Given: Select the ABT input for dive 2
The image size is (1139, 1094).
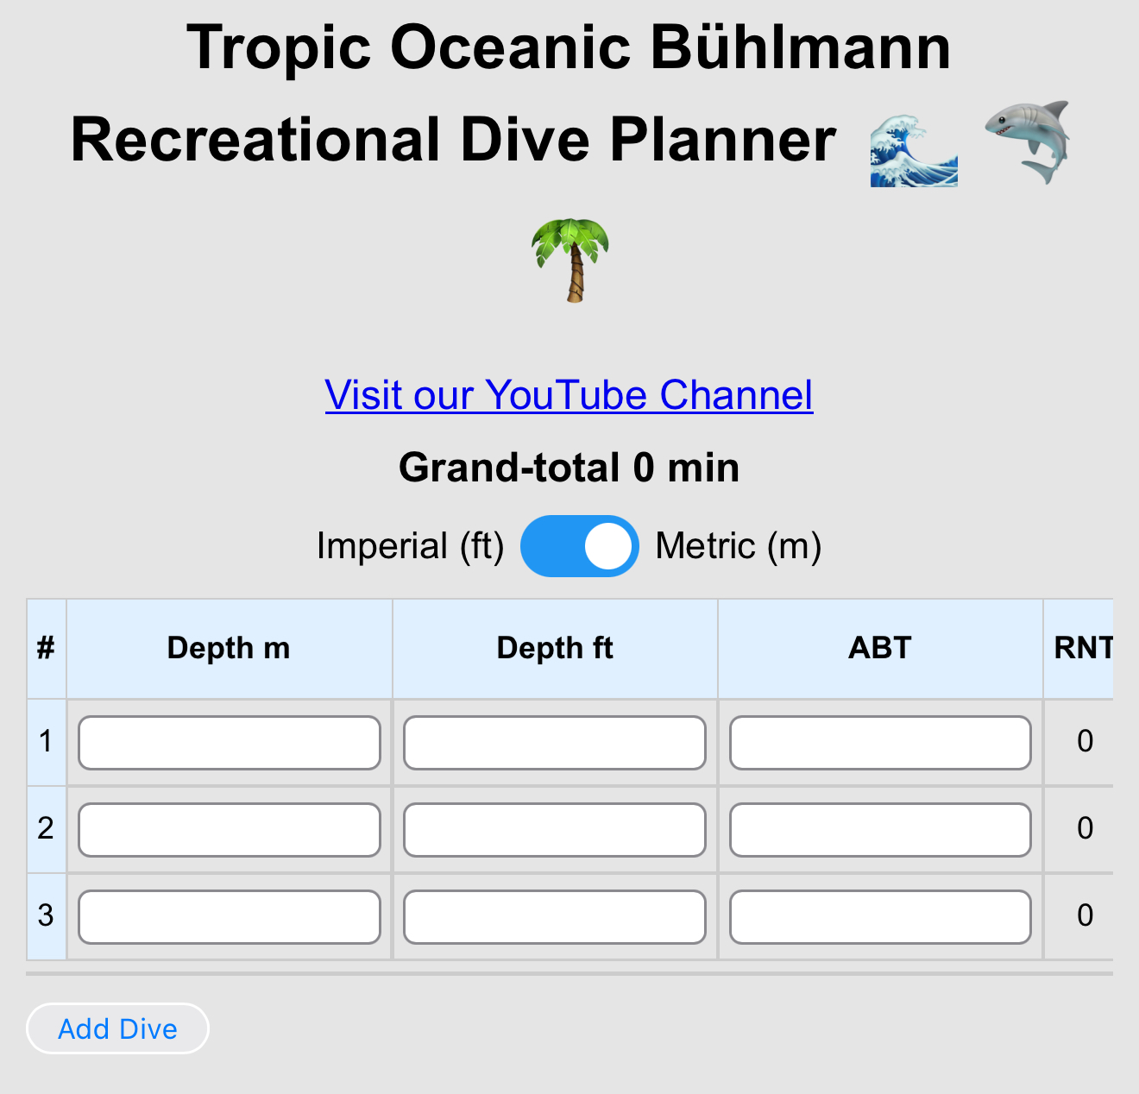Looking at the screenshot, I should 880,829.
